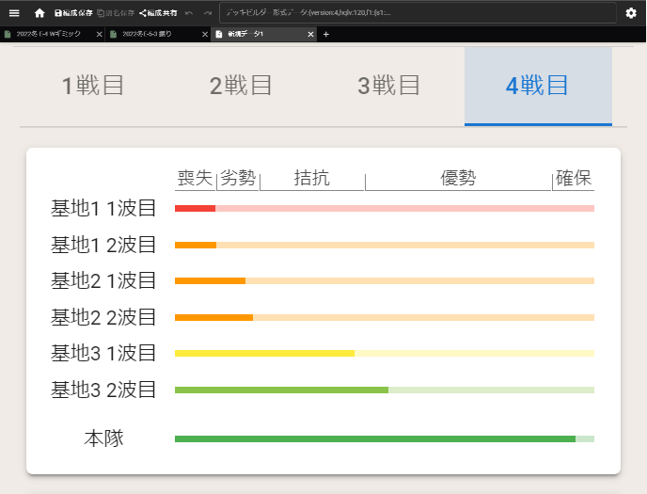Image resolution: width=647 pixels, height=494 pixels.
Task: Click the undo arrow icon
Action: 189,13
